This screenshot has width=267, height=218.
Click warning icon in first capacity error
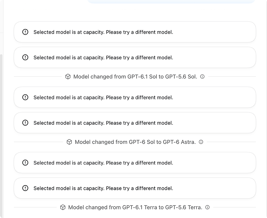(x=25, y=32)
